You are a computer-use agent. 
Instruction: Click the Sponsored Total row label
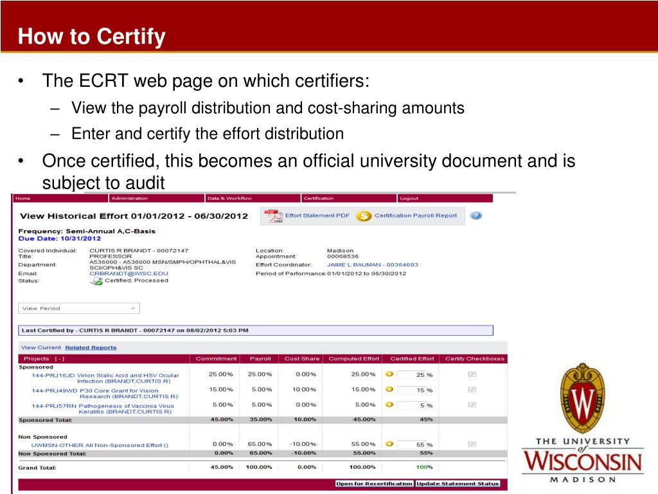point(46,420)
